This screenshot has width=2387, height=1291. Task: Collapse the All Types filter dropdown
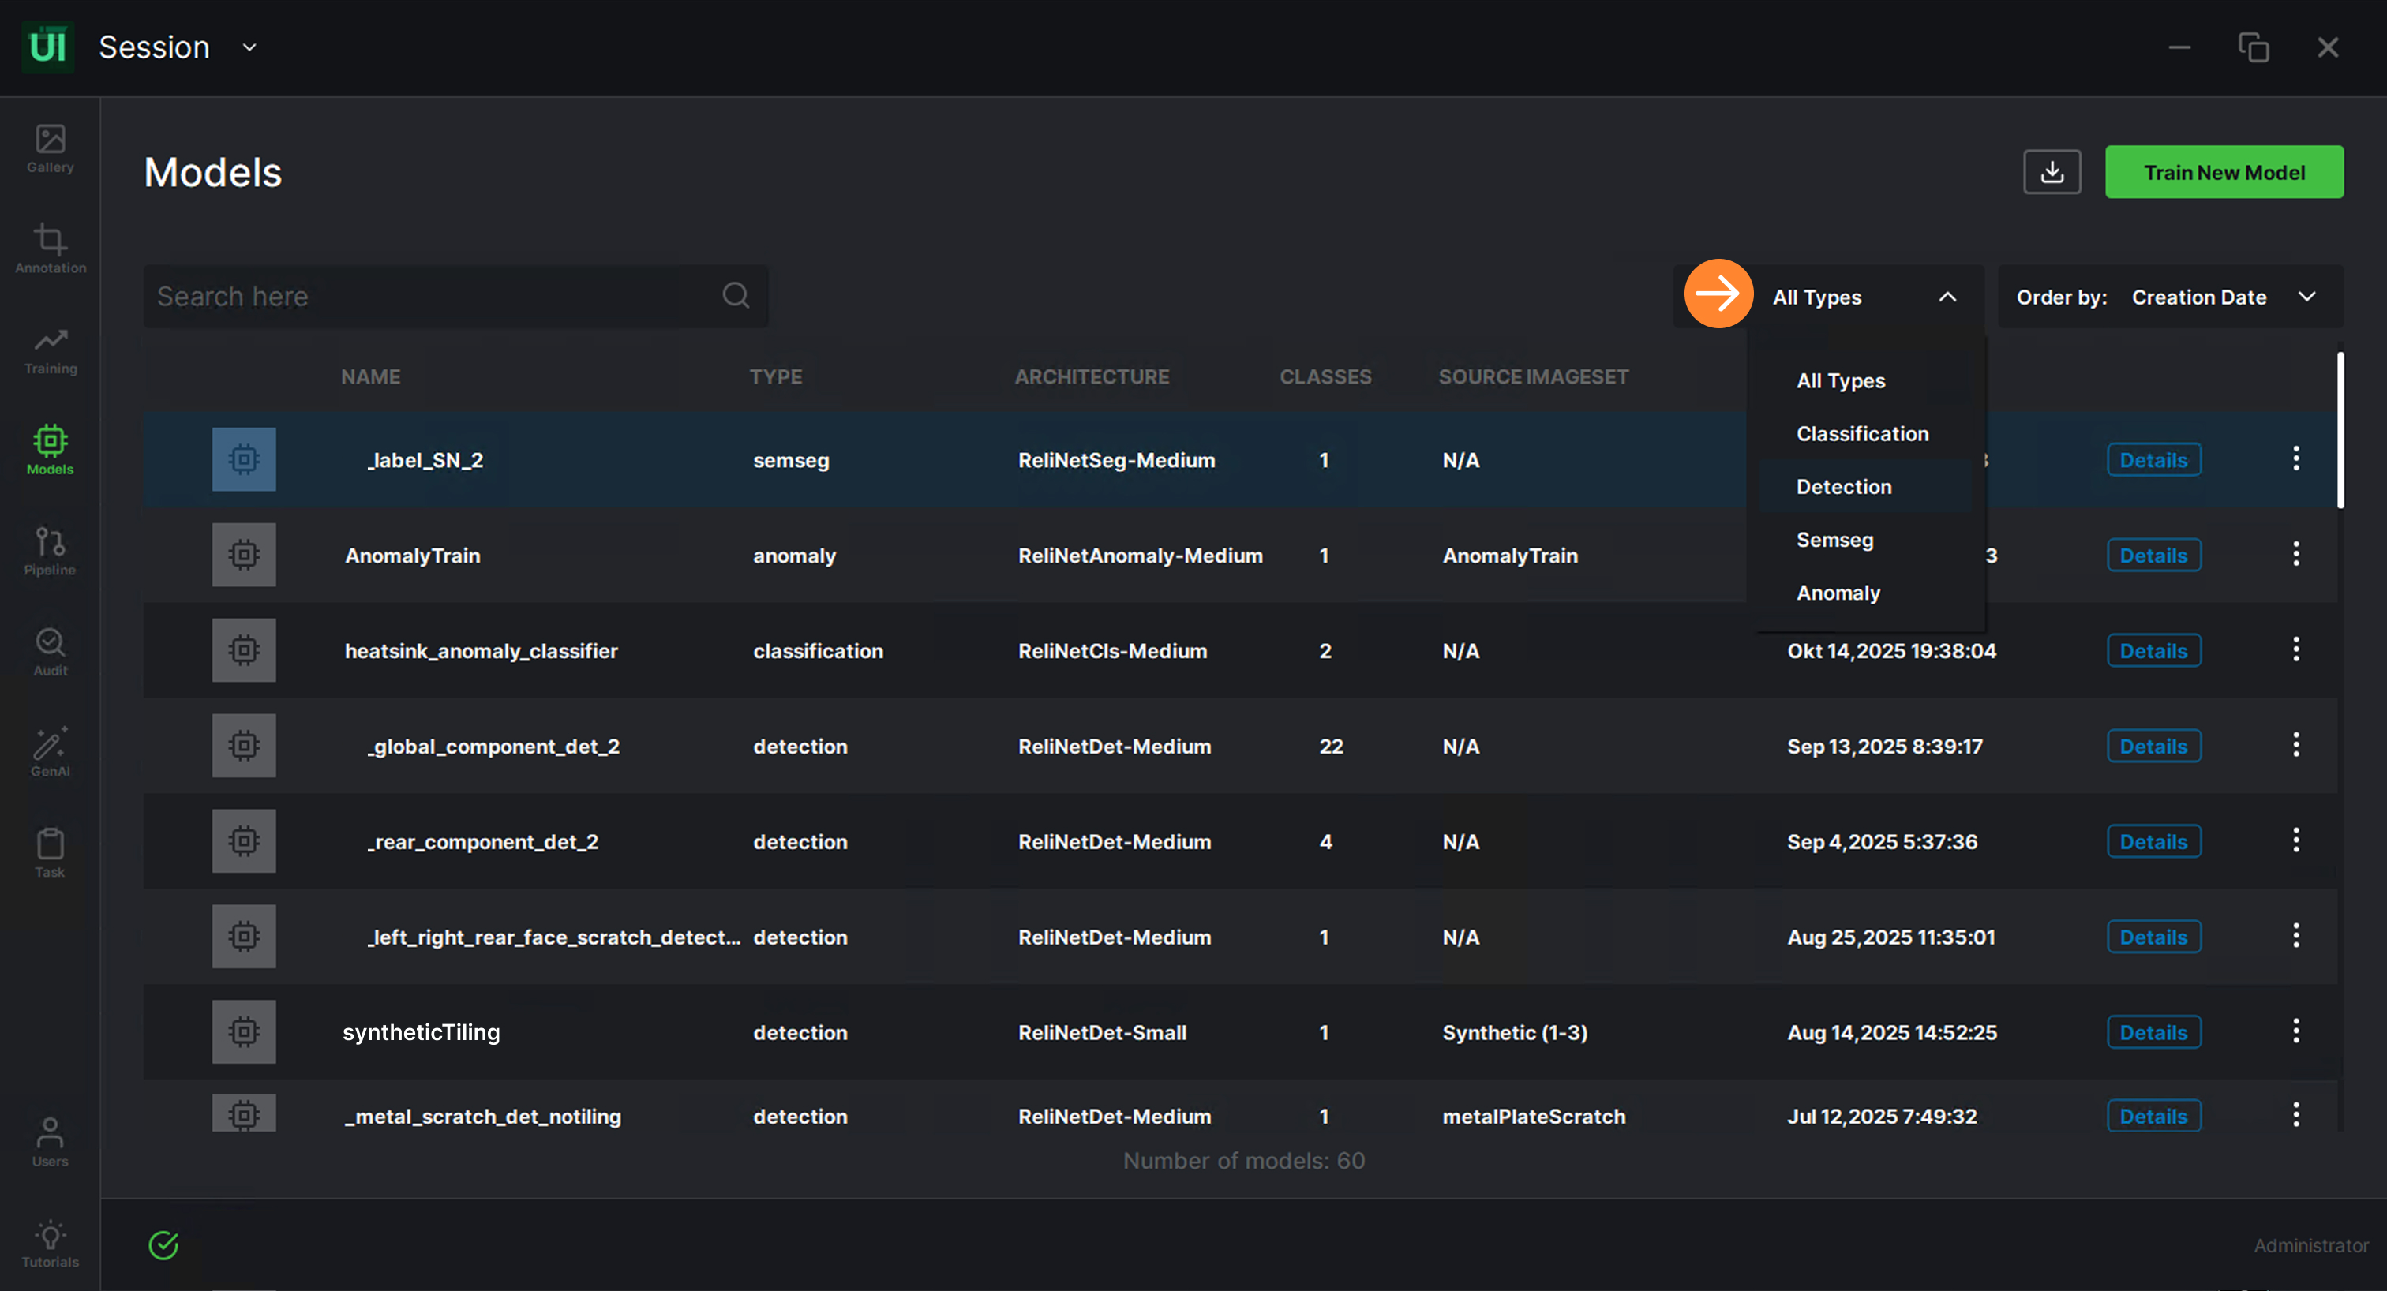tap(1947, 297)
